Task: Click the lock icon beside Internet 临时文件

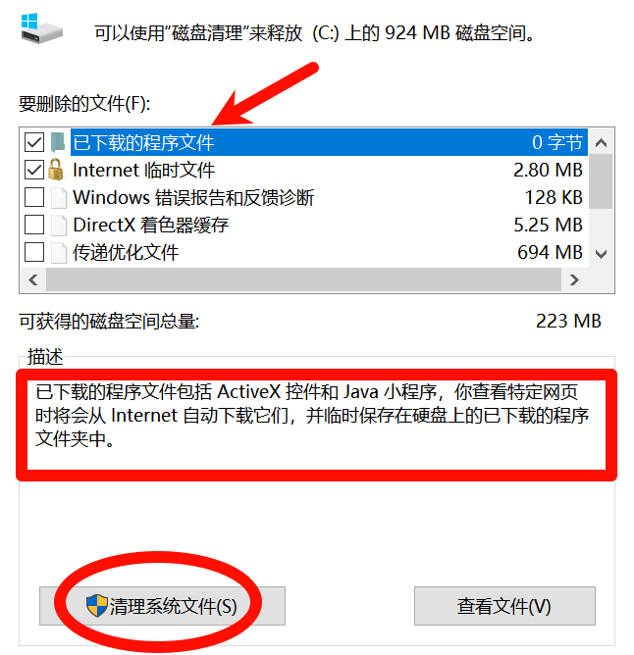Action: pyautogui.click(x=56, y=170)
